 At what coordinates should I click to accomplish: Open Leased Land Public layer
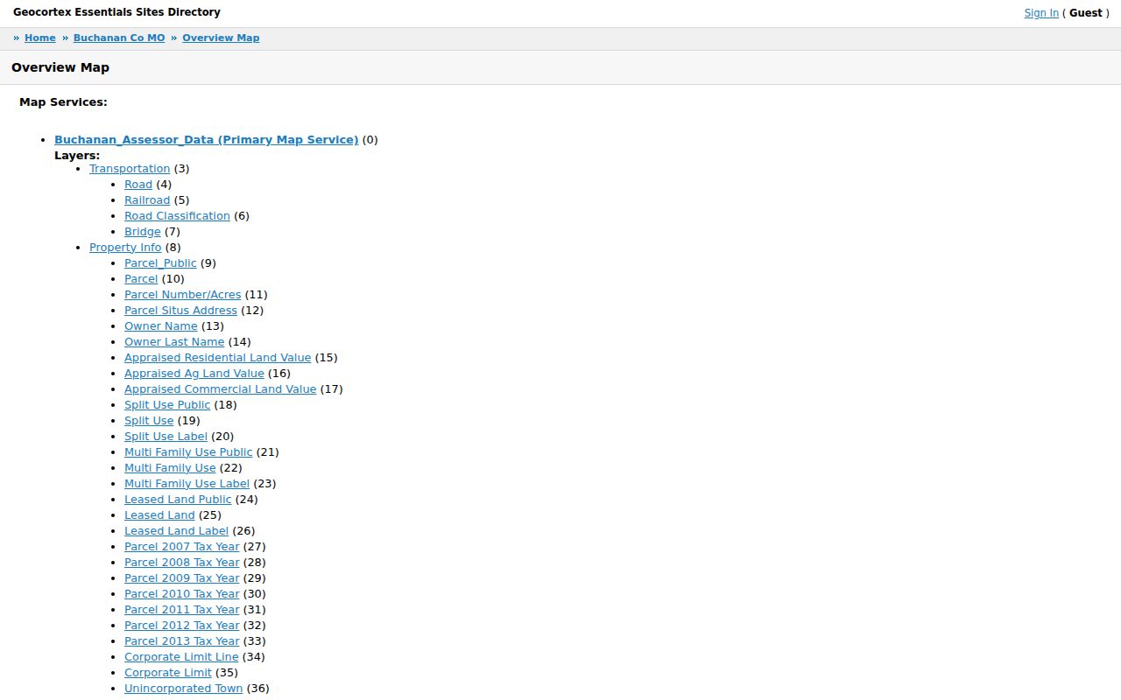coord(178,500)
